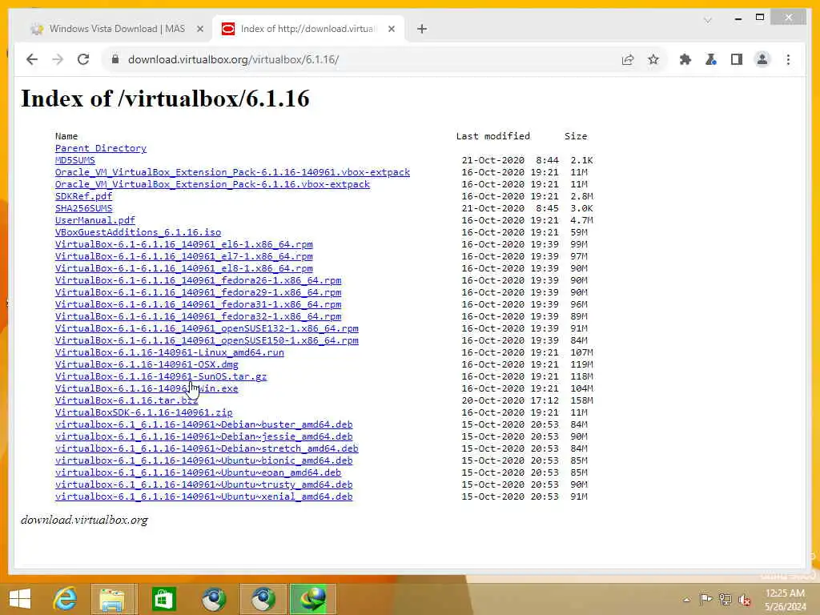The image size is (820, 615).
Task: Bookmark this page with the star icon
Action: pos(653,59)
